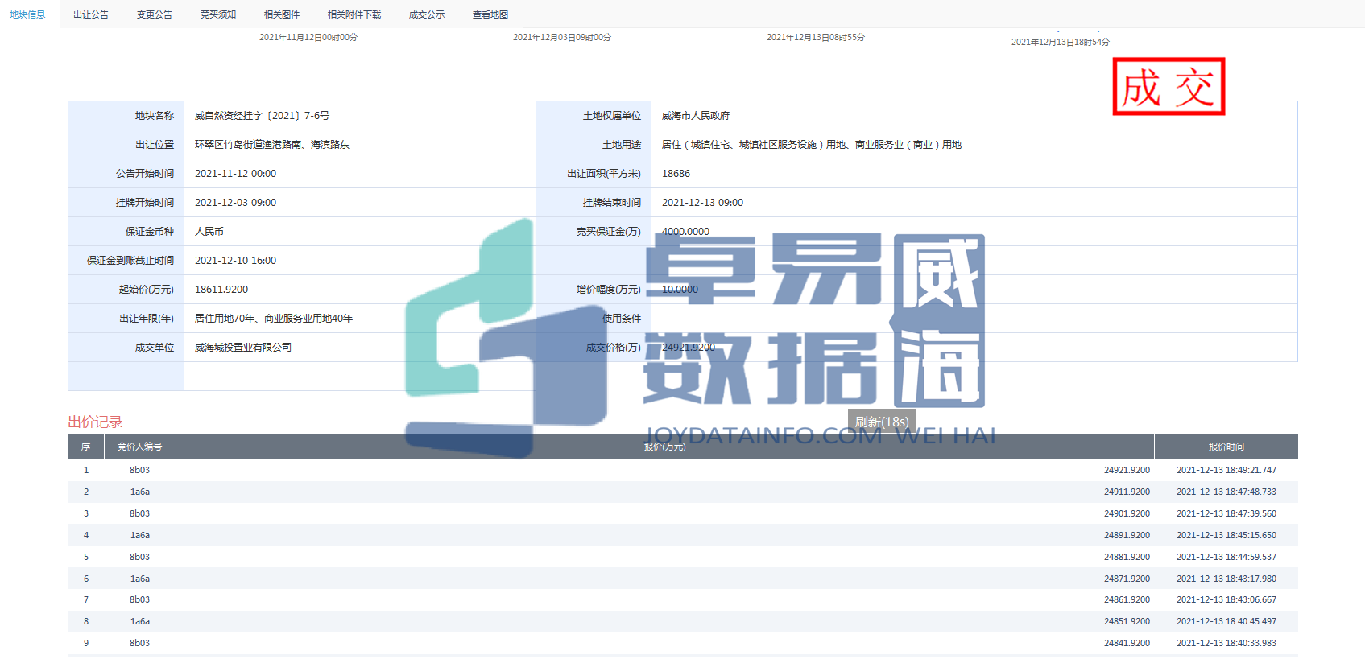Screen dimensions: 1365x659
Task: Open the 相关附件下载 tab
Action: 354,14
